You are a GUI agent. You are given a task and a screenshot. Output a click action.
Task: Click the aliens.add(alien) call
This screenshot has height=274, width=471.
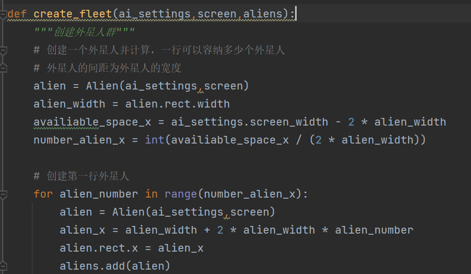[115, 266]
